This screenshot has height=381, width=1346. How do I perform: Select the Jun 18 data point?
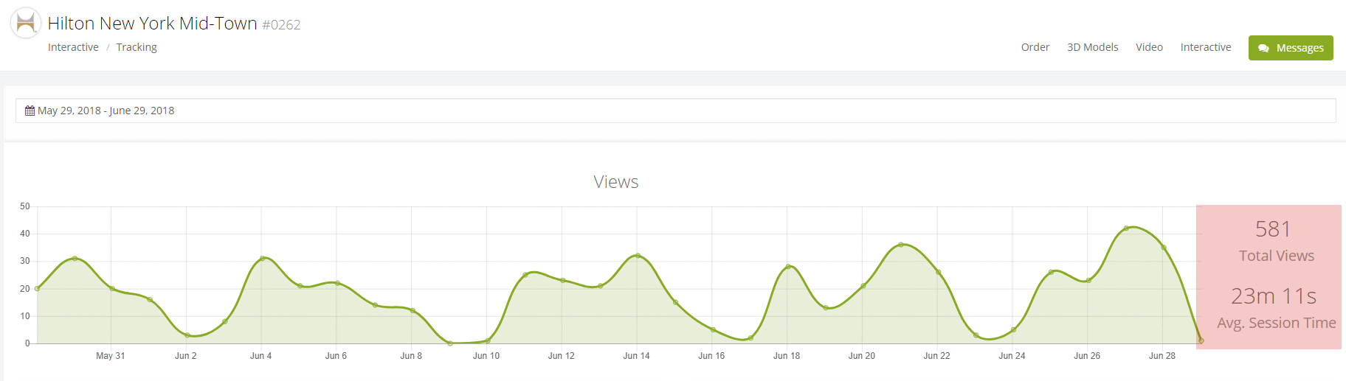788,267
